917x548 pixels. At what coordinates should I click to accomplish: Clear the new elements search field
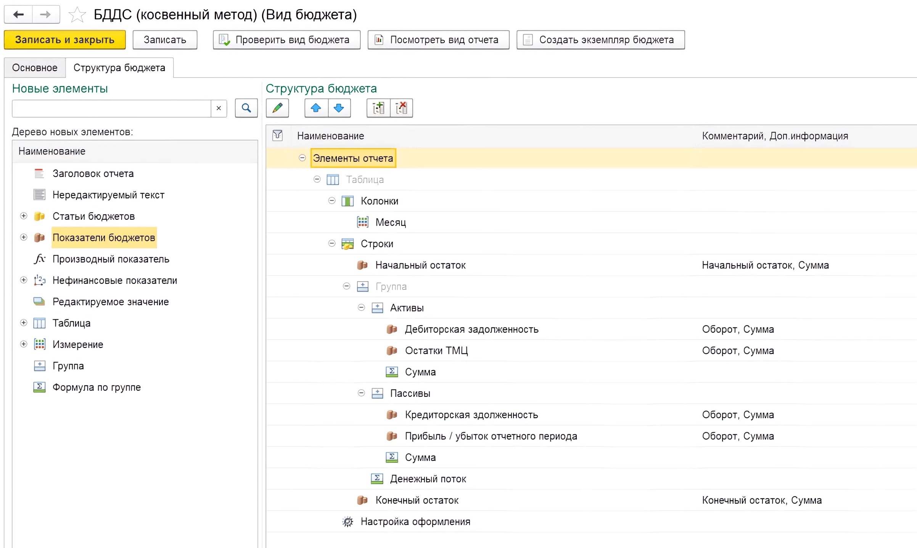[x=219, y=108]
